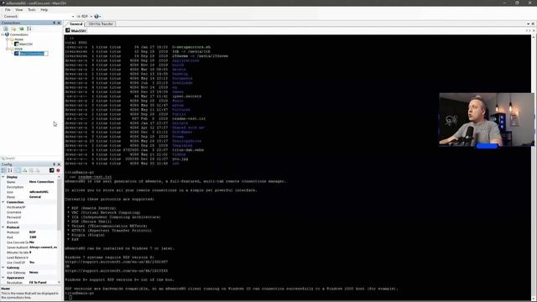Click the globe connections icon in toolbar

[97, 17]
